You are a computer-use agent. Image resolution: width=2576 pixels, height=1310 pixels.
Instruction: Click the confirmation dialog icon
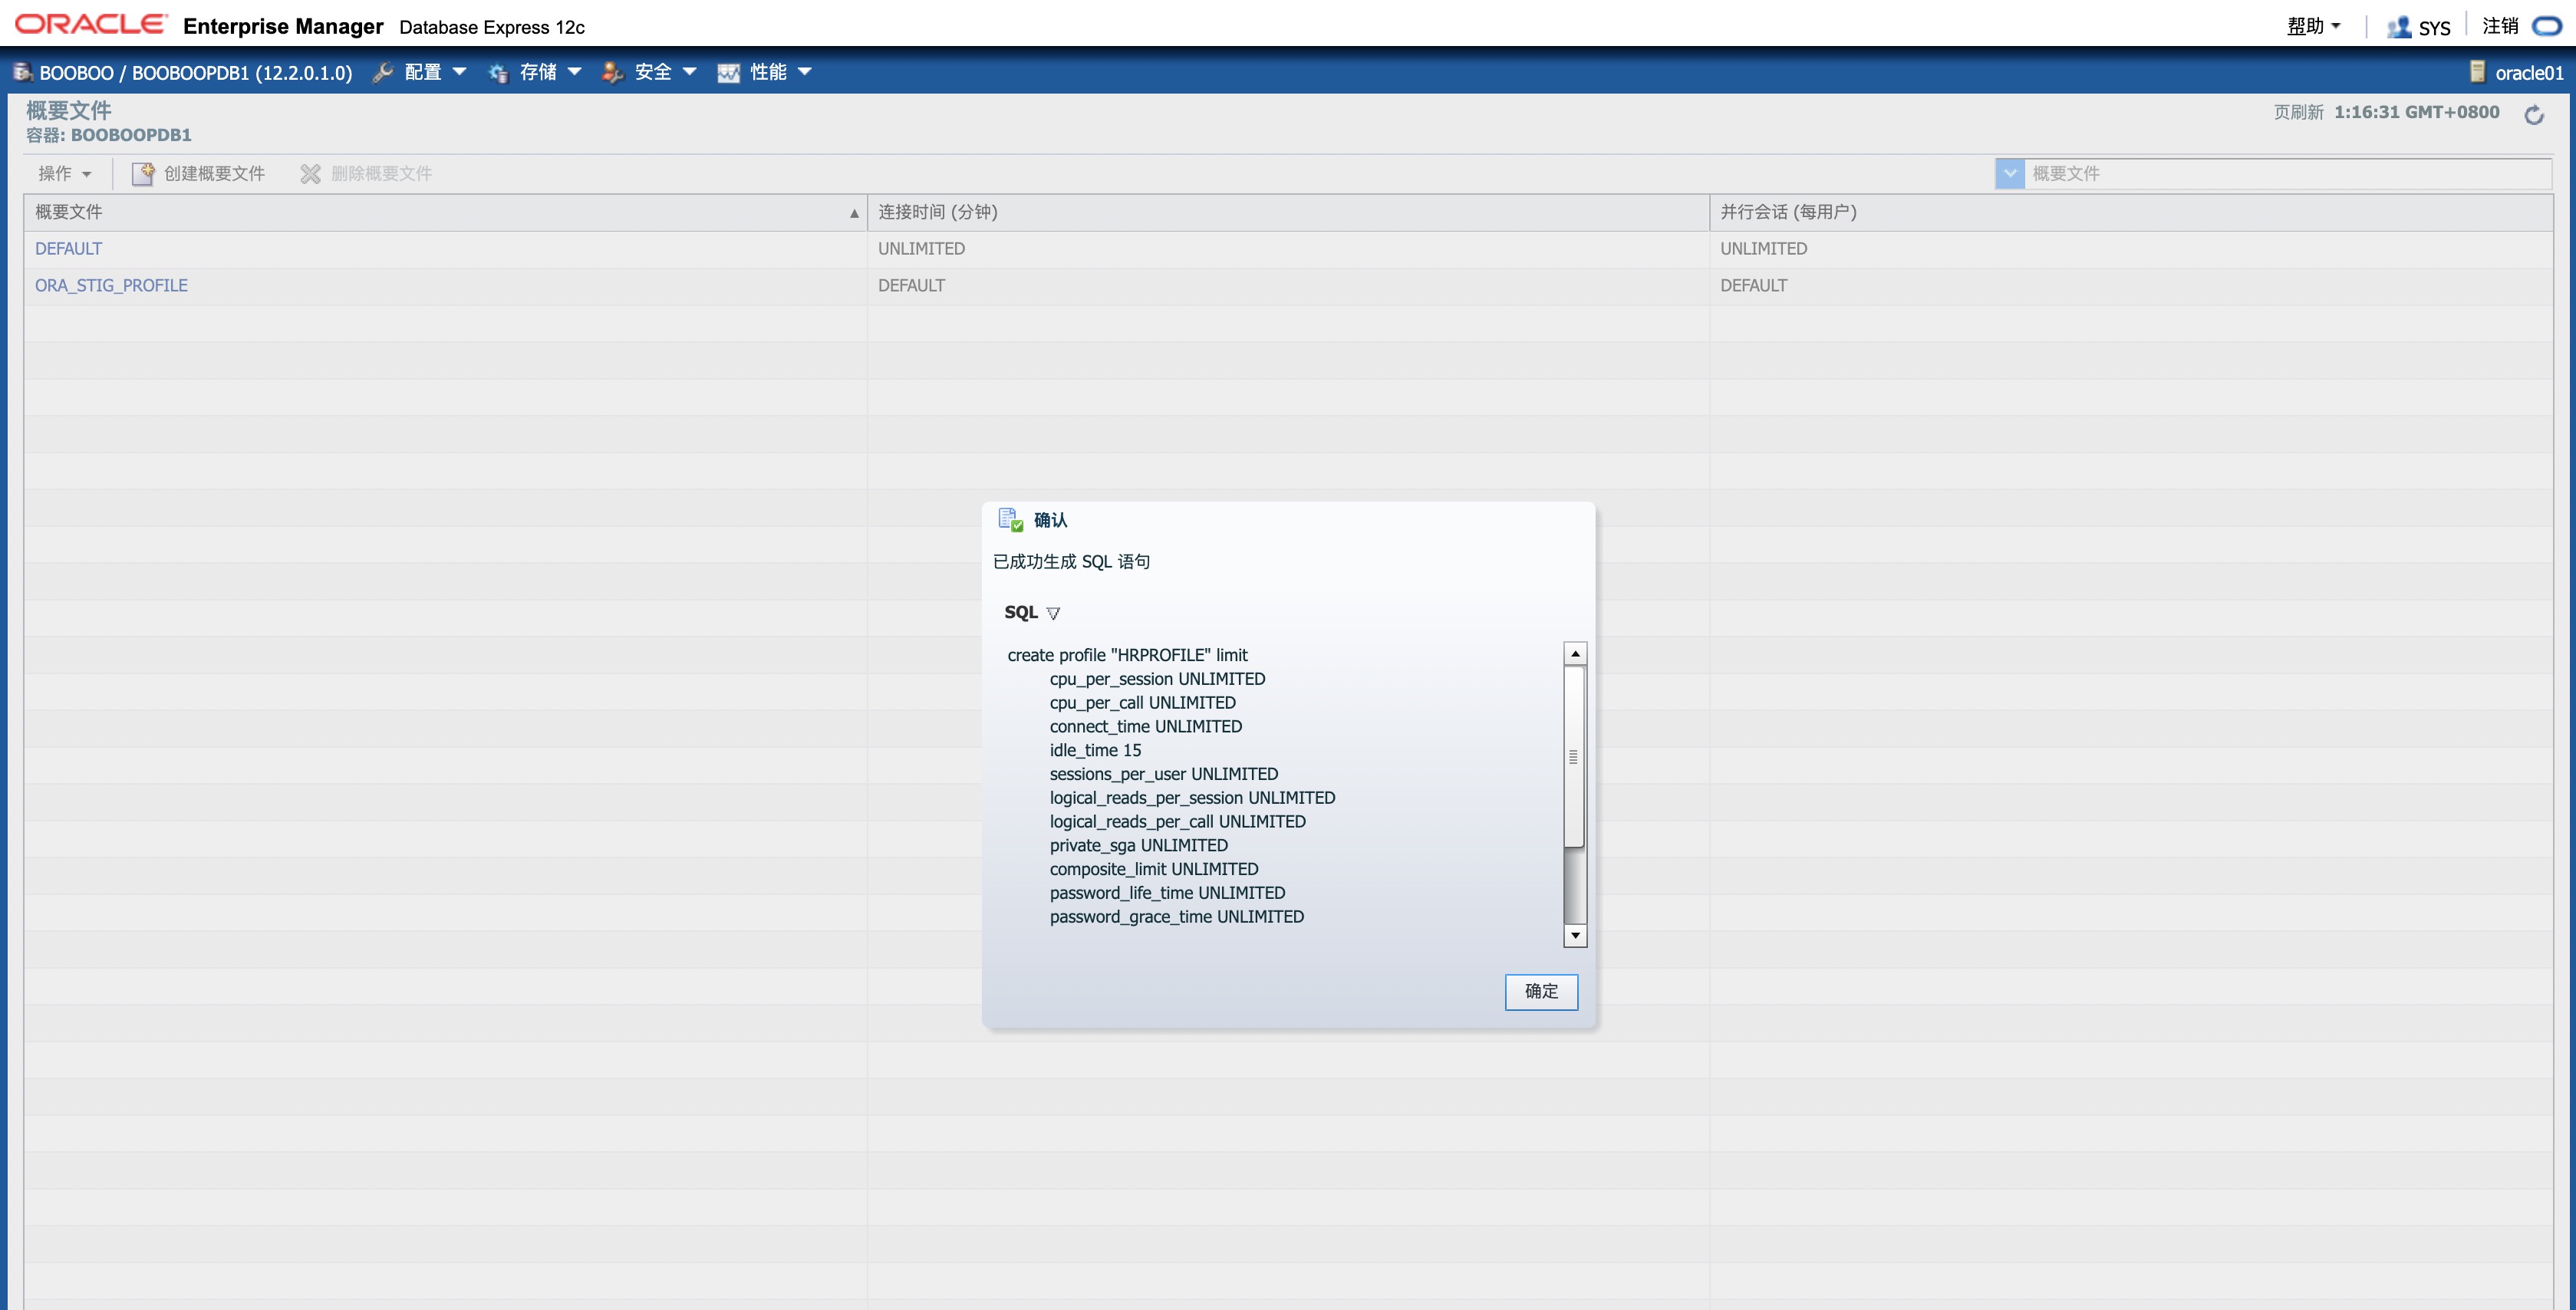coord(1010,519)
